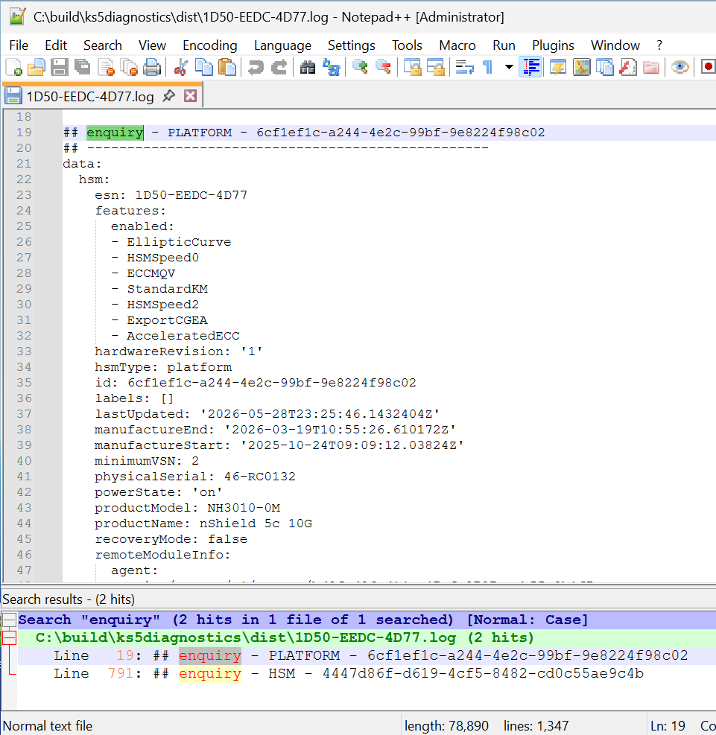
Task: Open the Run menu
Action: (504, 45)
